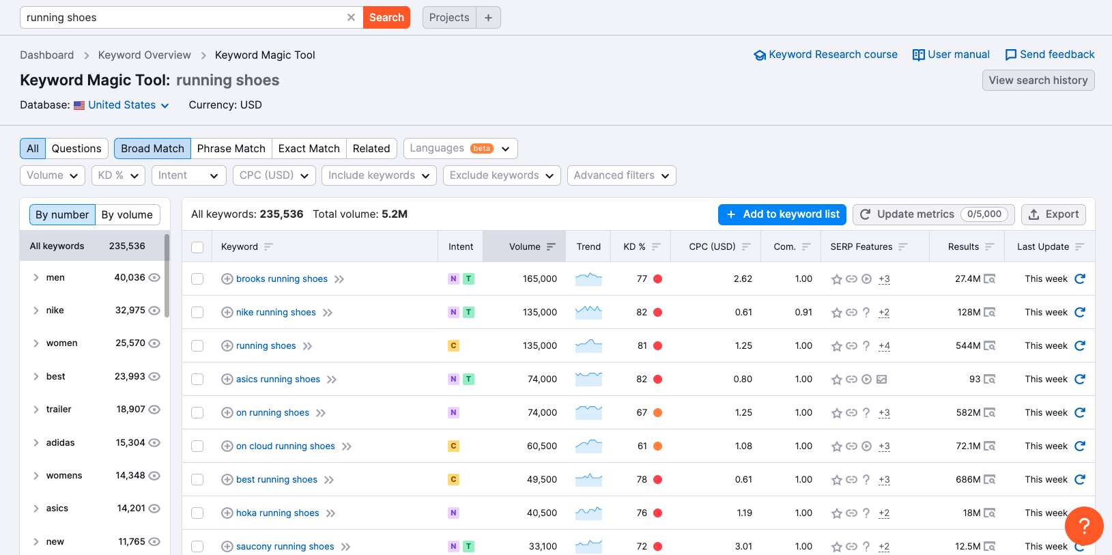Sort by Com. column sort icon
1112x555 pixels.
pyautogui.click(x=806, y=246)
